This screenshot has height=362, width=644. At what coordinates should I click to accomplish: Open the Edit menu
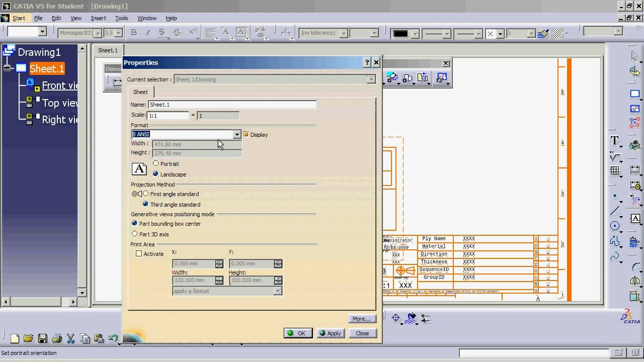point(56,18)
